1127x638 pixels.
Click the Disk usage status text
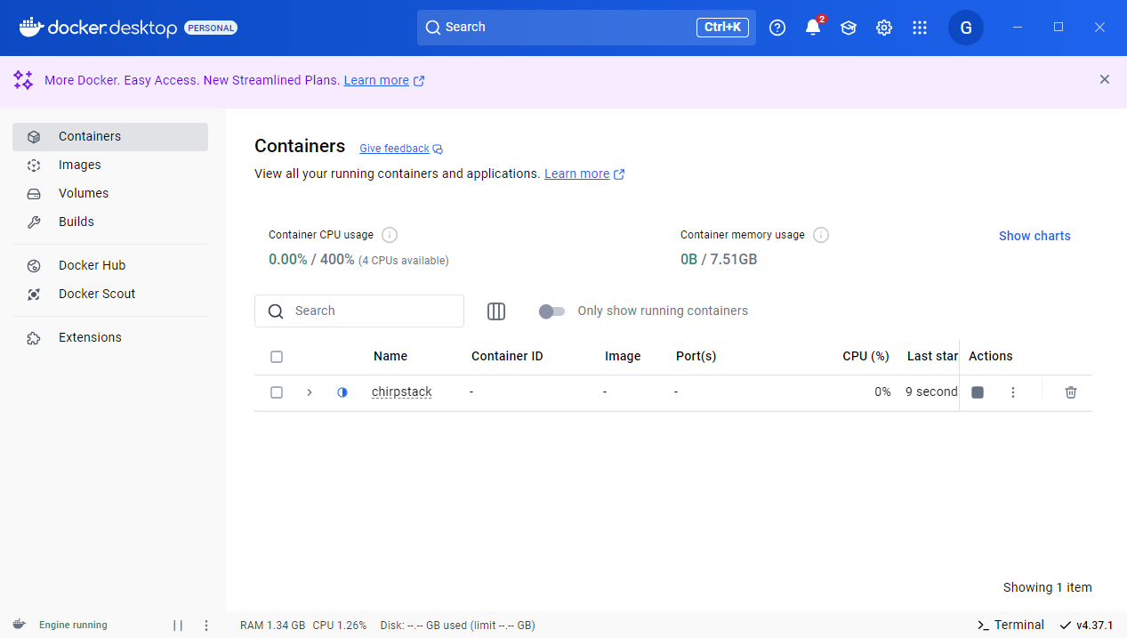point(457,626)
